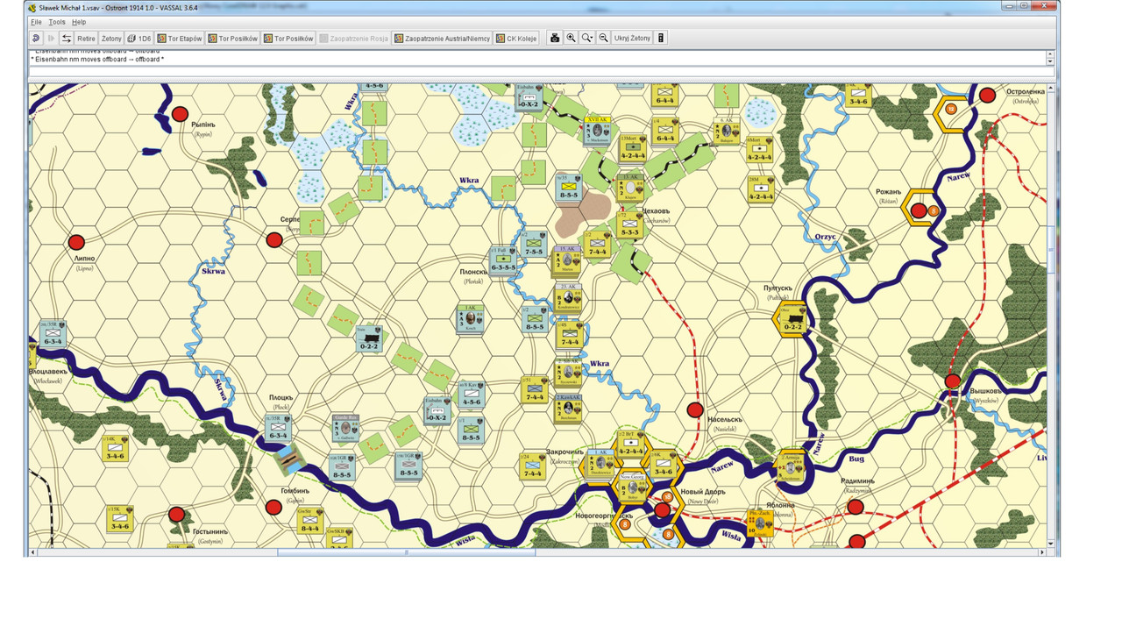Select Eisbahn 0-X-2 counter near Płock

tap(436, 410)
